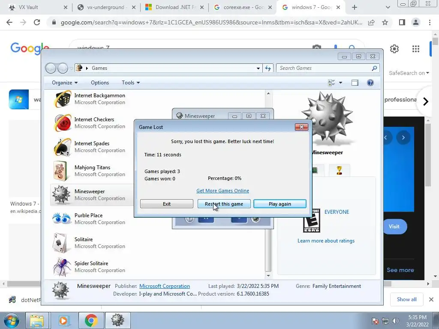Open the view options dropdown arrow
Viewport: 439px width, 329px height.
340,83
